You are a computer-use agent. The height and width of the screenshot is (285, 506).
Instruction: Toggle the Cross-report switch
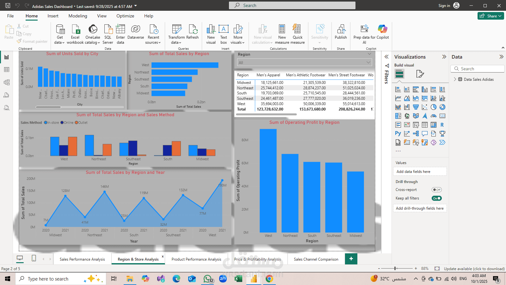[x=437, y=190]
